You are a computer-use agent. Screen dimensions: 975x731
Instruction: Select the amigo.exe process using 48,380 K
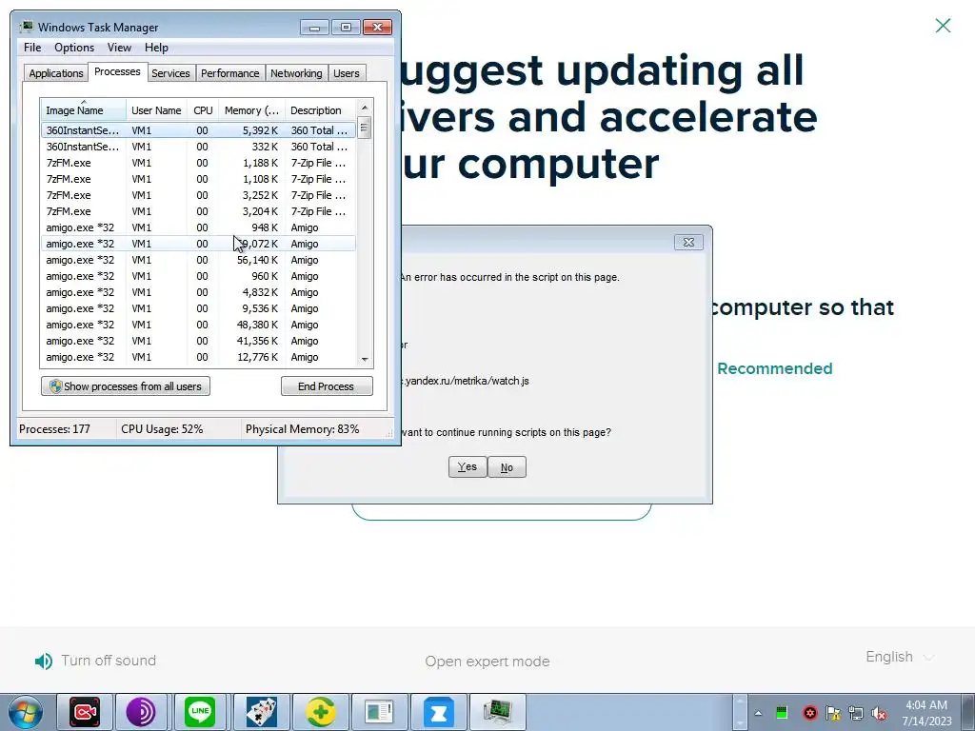pos(198,325)
